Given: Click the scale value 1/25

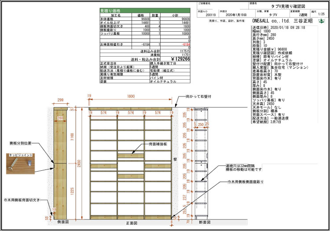Looking at the screenshot, I should [321, 14].
